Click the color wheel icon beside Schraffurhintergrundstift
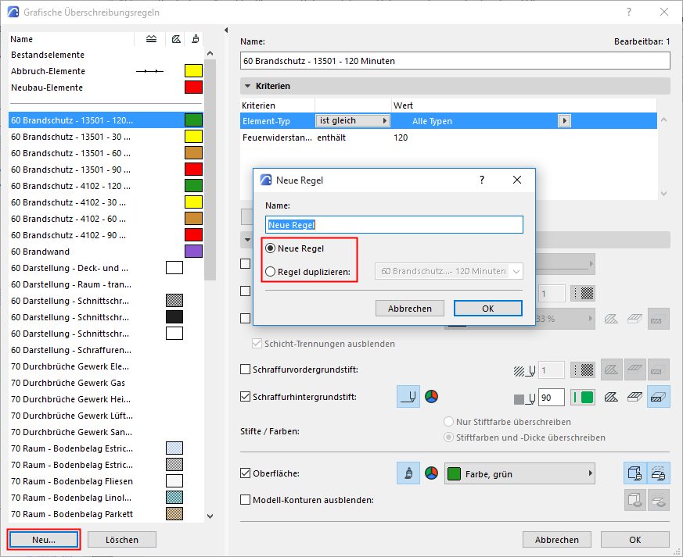The image size is (683, 557). pos(431,397)
